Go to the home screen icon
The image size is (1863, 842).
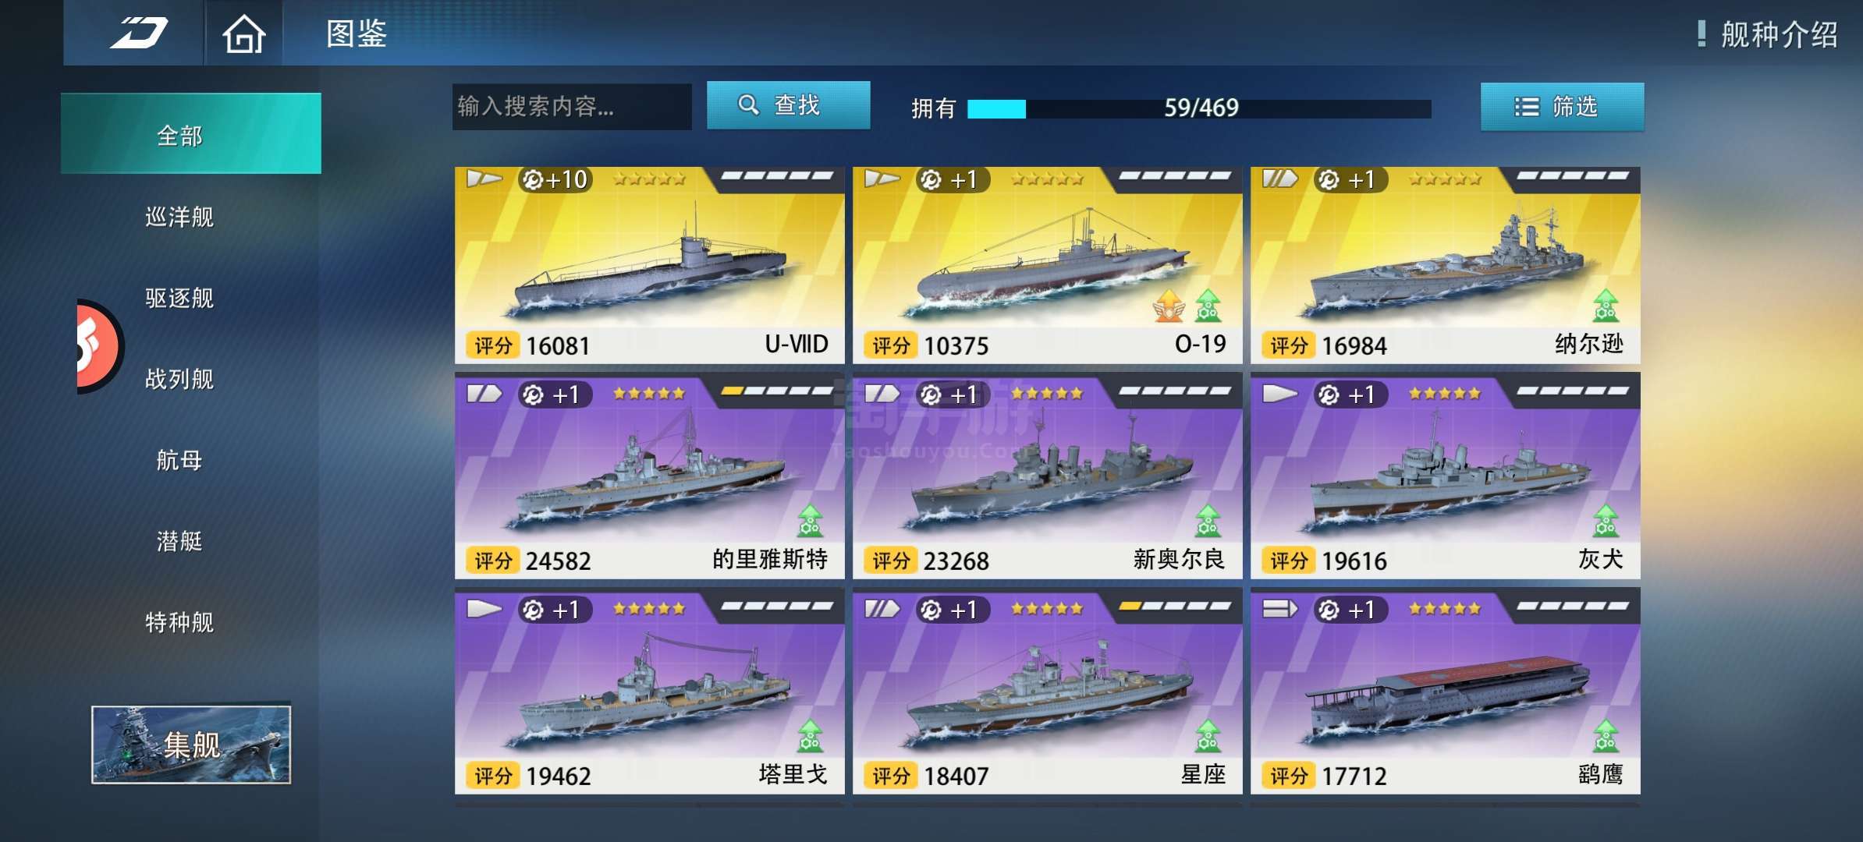click(243, 34)
